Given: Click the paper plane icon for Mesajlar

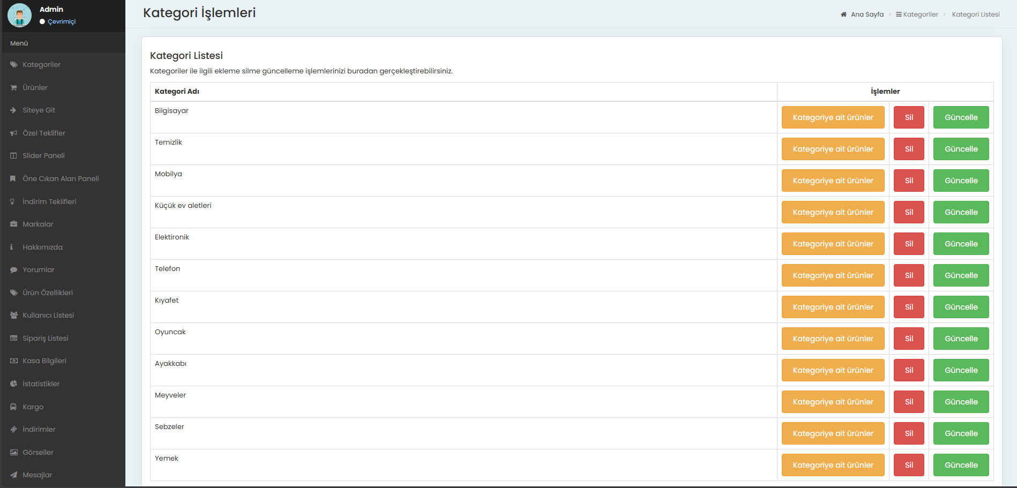Looking at the screenshot, I should click(x=14, y=475).
